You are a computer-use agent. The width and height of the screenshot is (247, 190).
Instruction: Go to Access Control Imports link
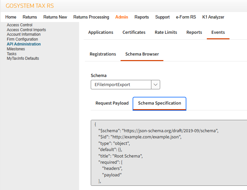click(26, 30)
